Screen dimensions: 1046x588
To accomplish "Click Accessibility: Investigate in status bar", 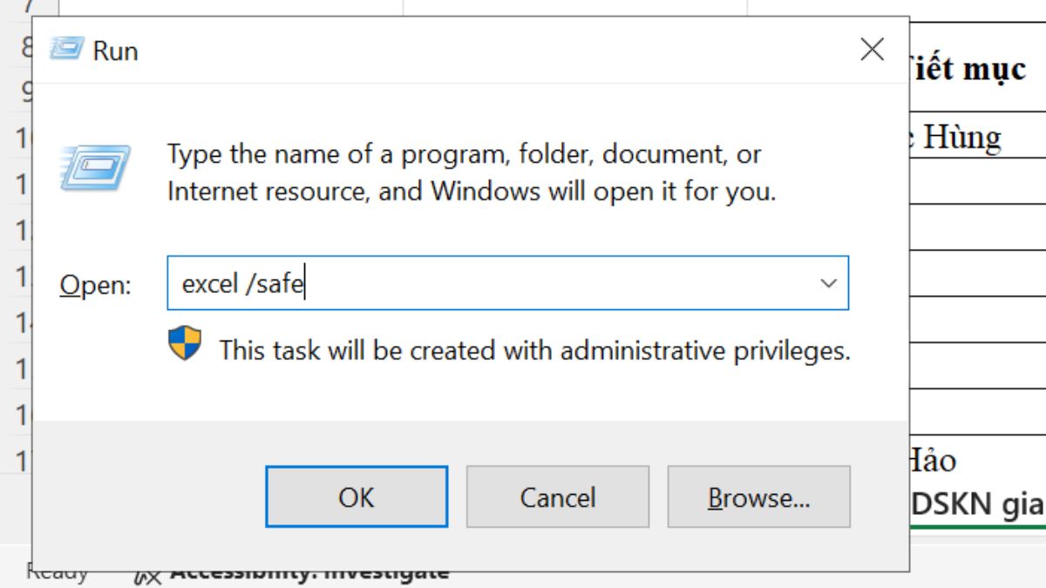I will (x=309, y=575).
